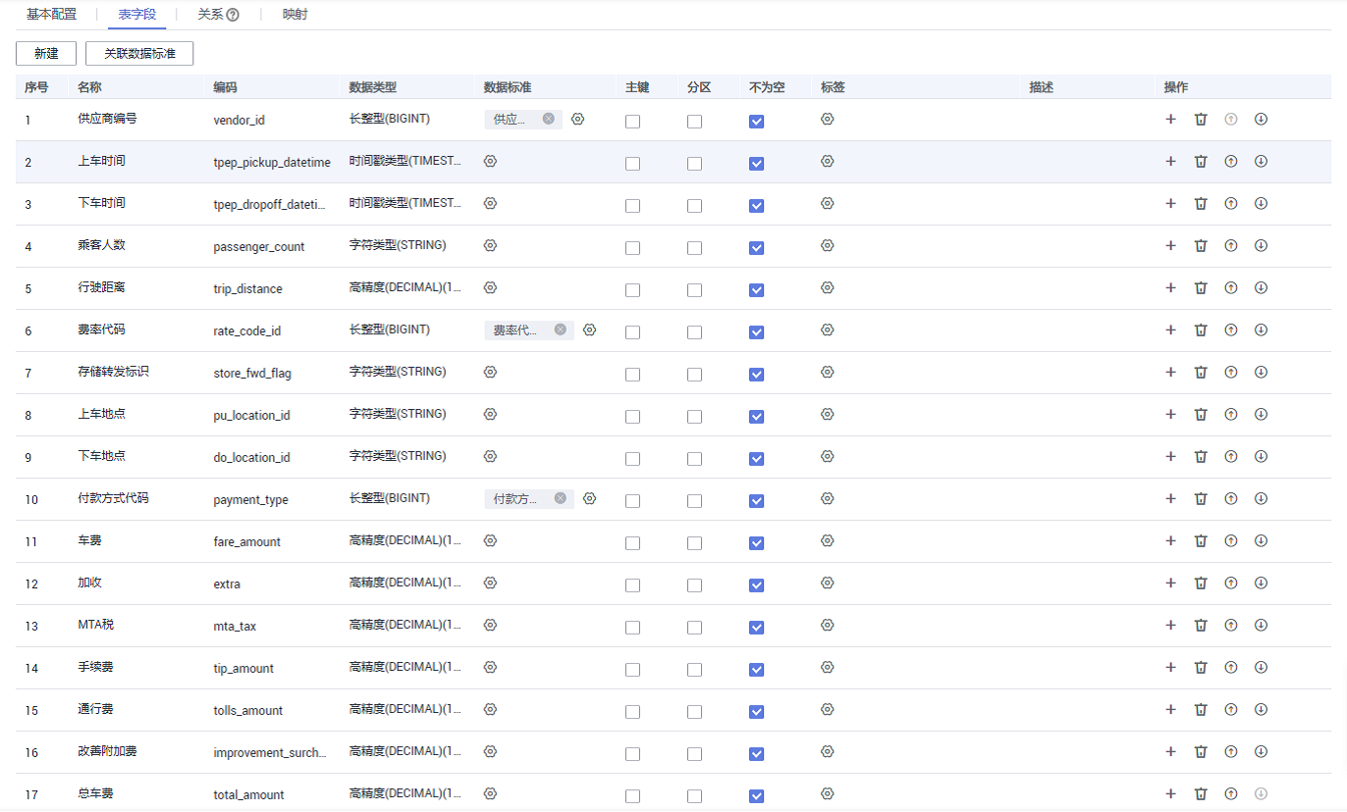Move 总车费 row up
This screenshot has width=1347, height=812.
pos(1231,794)
